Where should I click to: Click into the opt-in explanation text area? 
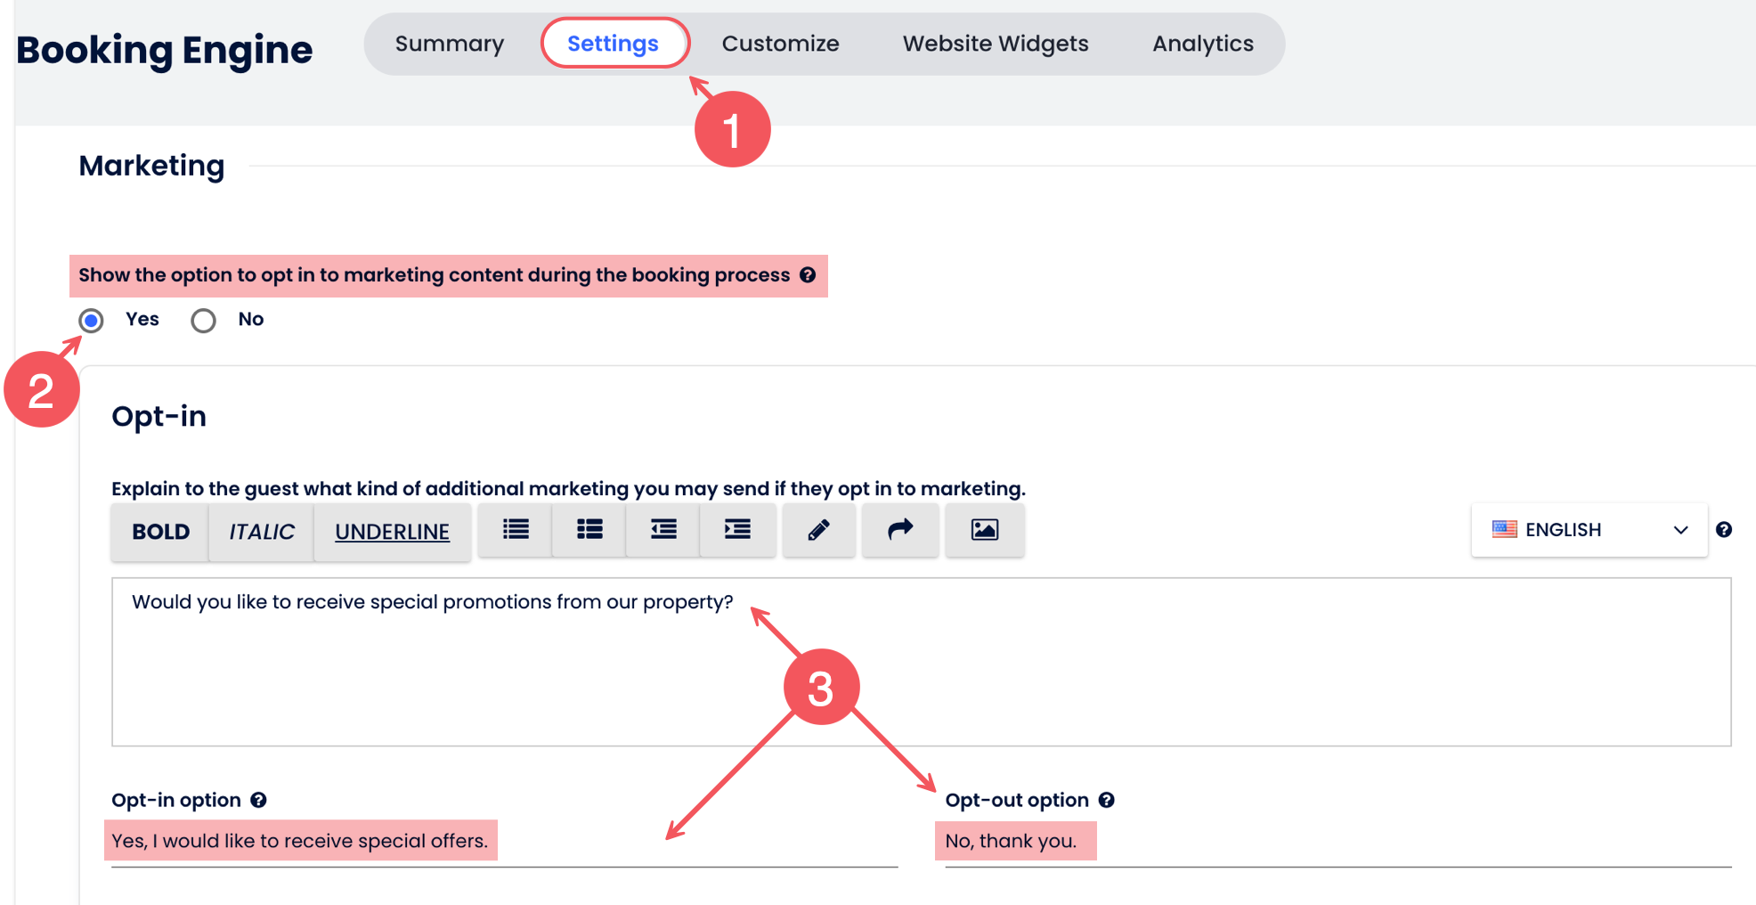[x=921, y=677]
